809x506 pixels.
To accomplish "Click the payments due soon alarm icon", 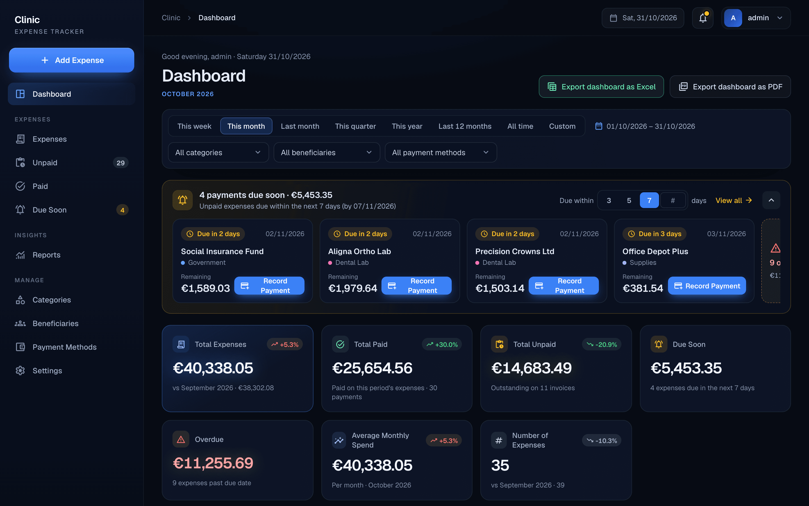I will click(x=183, y=200).
